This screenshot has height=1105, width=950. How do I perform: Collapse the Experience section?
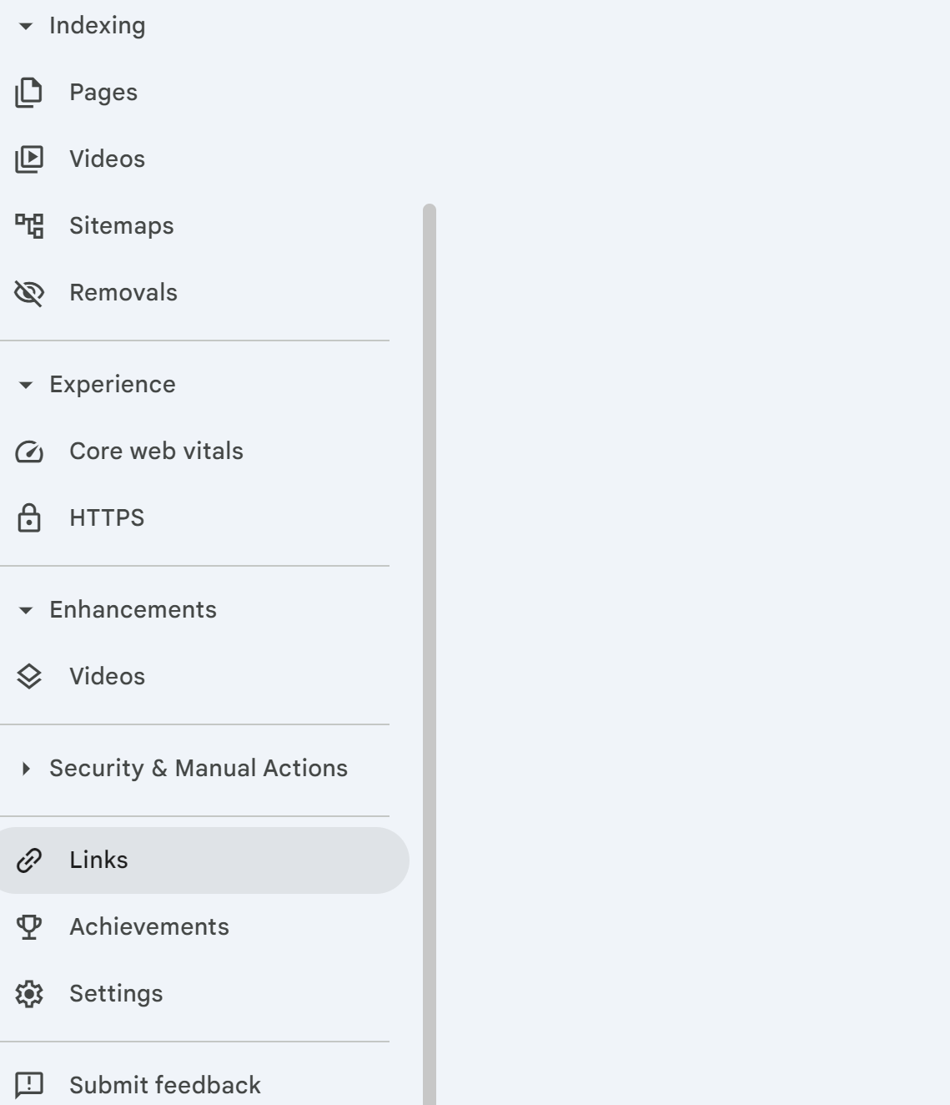coord(26,385)
